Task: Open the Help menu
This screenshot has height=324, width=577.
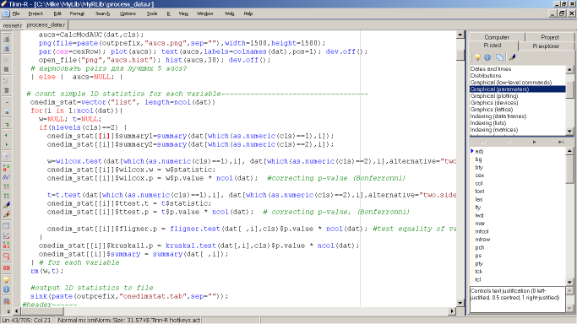Action: [248, 13]
